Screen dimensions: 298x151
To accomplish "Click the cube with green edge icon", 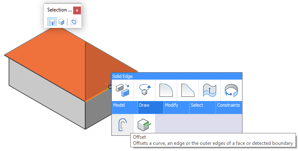I will point(144,124).
